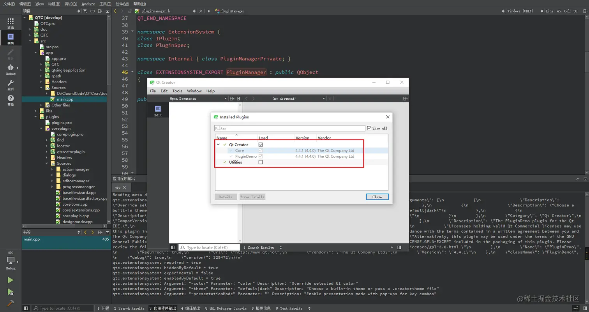Open Analyze menu in main window
This screenshot has width=589, height=312.
point(88,4)
